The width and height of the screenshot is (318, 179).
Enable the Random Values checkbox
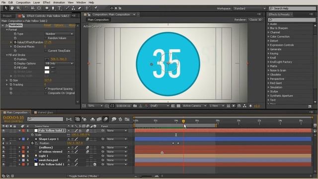(46, 38)
